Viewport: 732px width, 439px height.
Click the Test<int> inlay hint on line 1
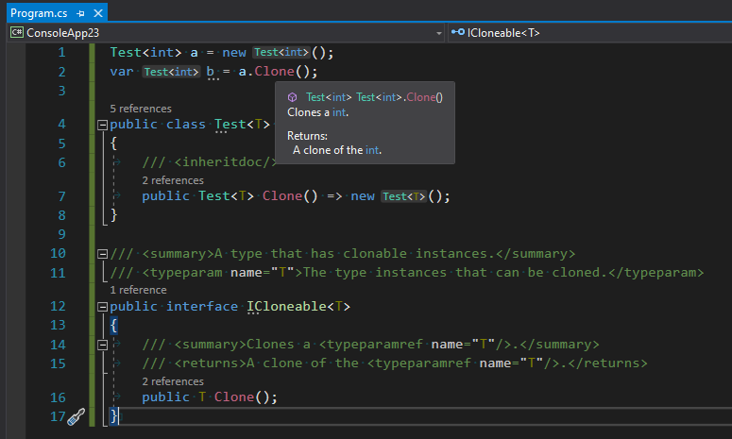(281, 52)
